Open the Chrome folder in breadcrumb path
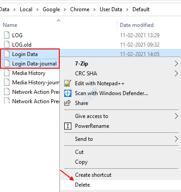This screenshot has width=181, height=192. (x=79, y=9)
